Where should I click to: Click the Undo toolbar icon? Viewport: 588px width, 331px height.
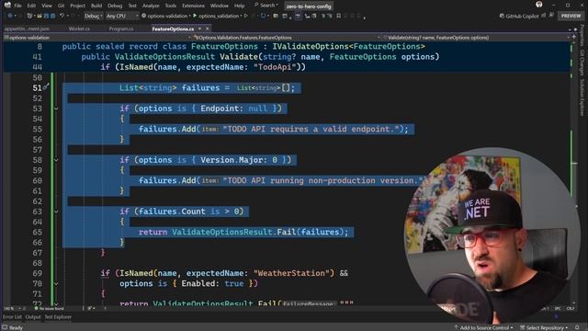pos(62,16)
